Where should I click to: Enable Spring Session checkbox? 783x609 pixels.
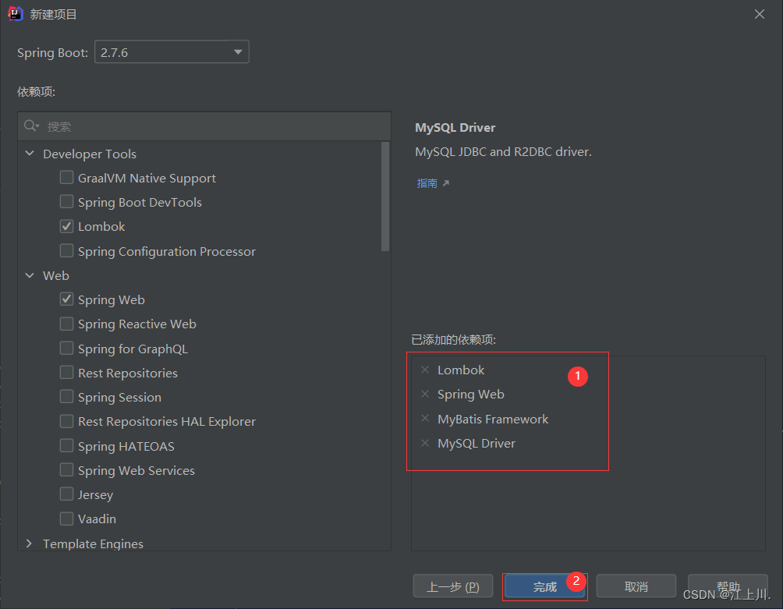[66, 396]
